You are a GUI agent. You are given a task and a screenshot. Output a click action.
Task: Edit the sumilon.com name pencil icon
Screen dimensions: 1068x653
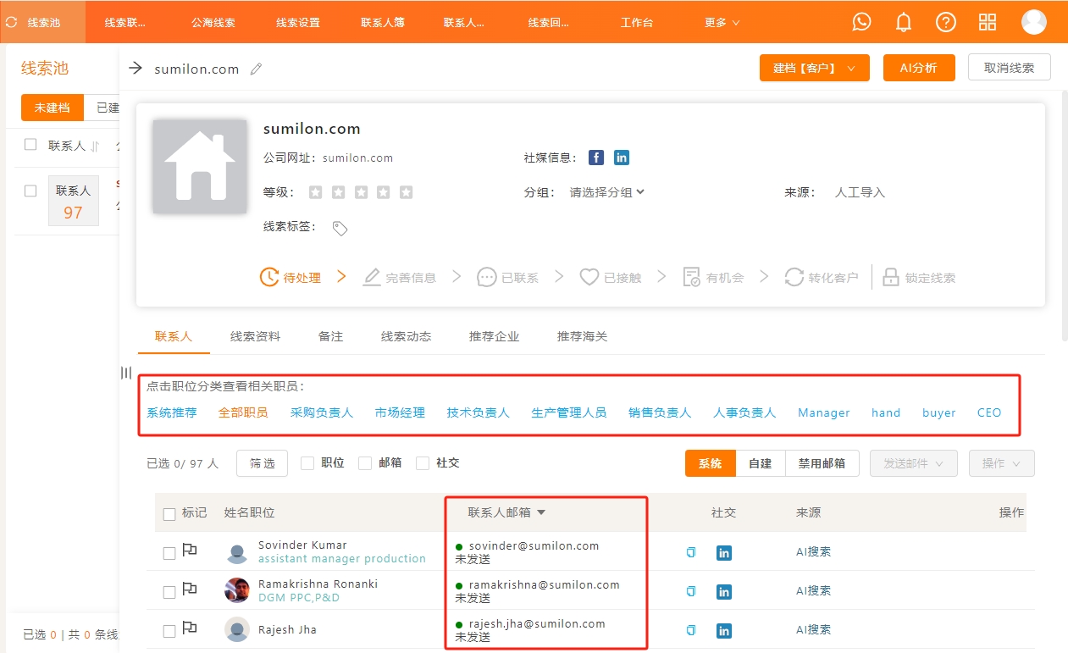[x=257, y=69]
